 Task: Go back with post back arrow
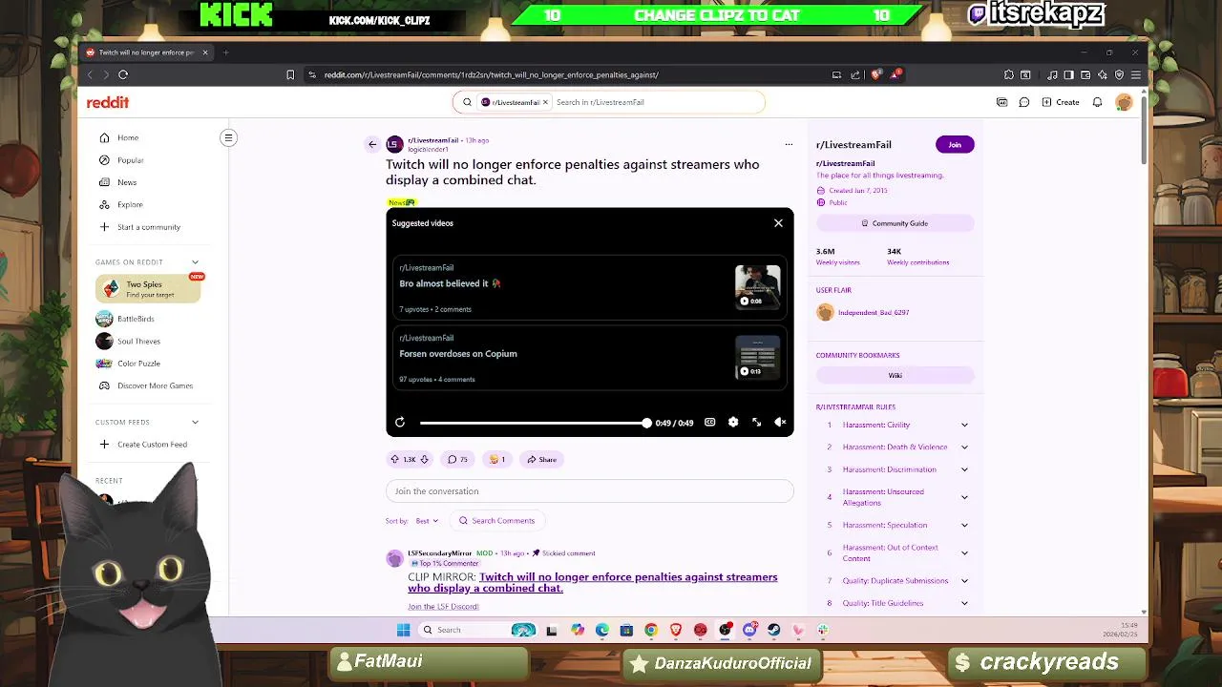coord(372,144)
